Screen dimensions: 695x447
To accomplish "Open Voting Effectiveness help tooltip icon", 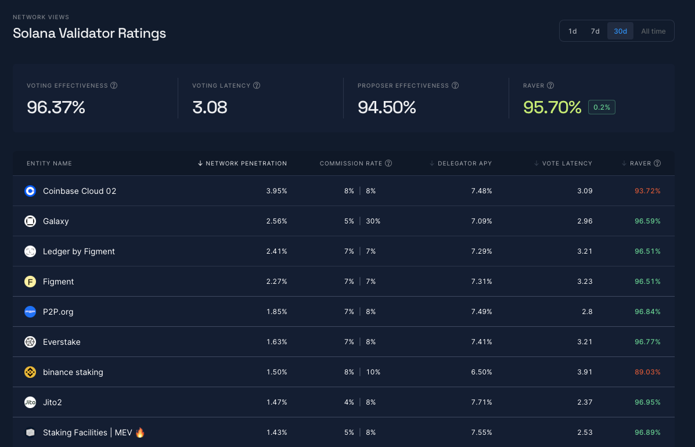I will pos(114,85).
